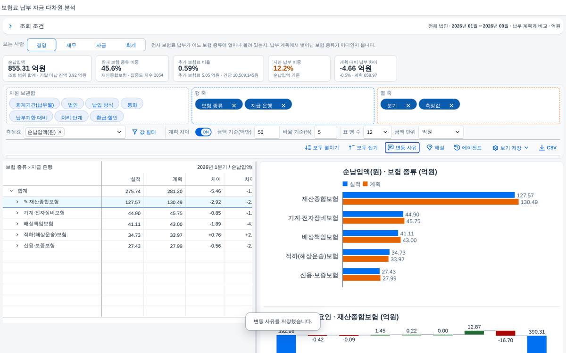
Task: Select the 납입 방식 dimension chip
Action: pyautogui.click(x=102, y=104)
